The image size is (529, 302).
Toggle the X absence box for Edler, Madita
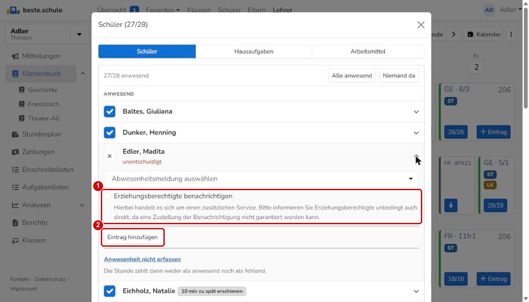(x=110, y=156)
